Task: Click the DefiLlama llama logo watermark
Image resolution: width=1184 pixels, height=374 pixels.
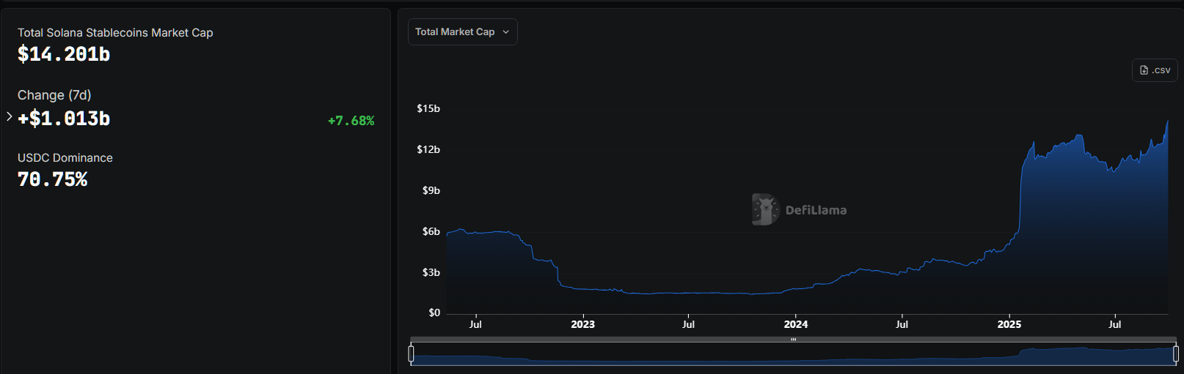Action: [x=765, y=209]
